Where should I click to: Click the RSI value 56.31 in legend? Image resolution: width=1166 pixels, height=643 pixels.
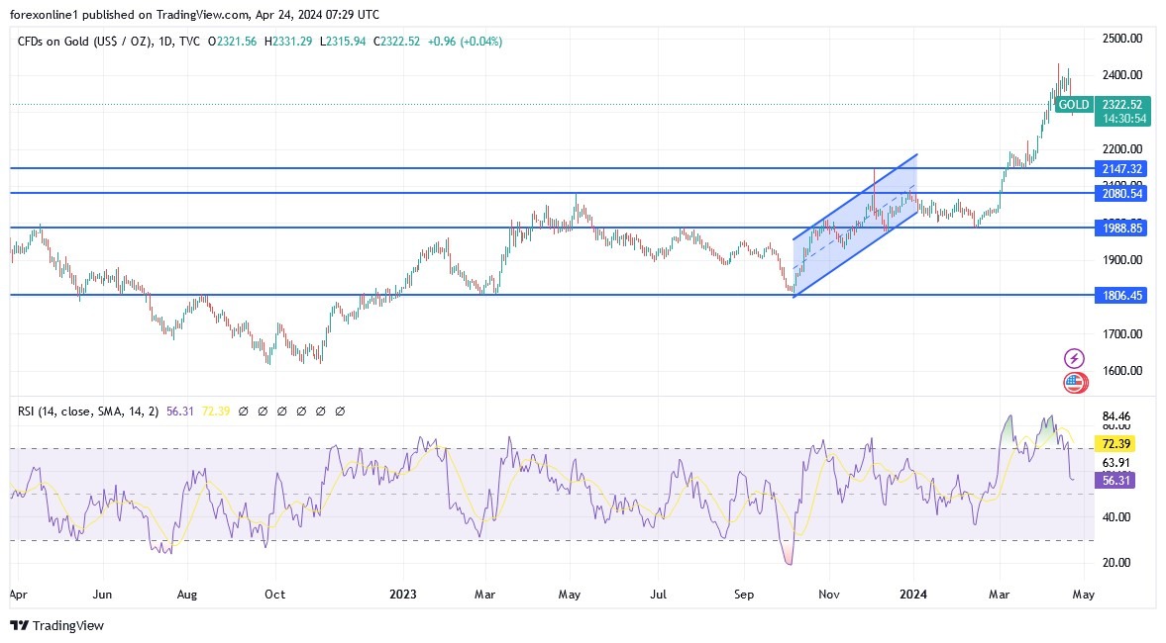[180, 412]
